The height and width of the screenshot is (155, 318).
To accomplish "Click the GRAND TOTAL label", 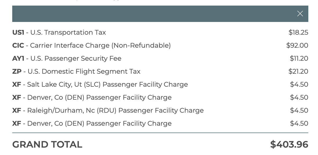I will pos(47,144).
